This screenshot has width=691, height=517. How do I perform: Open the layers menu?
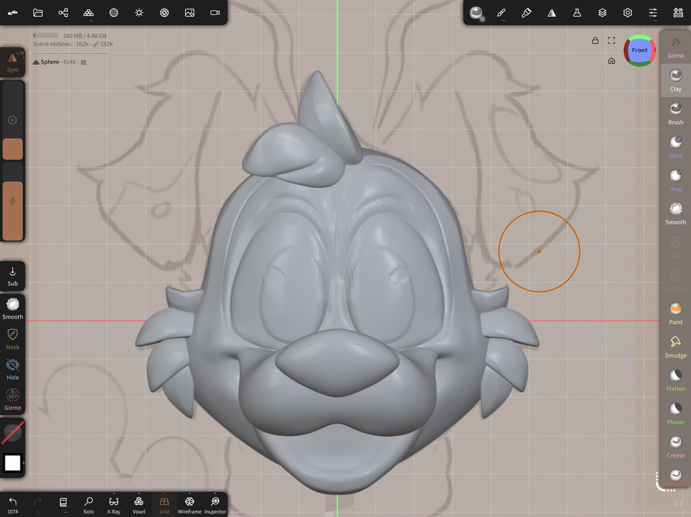602,12
